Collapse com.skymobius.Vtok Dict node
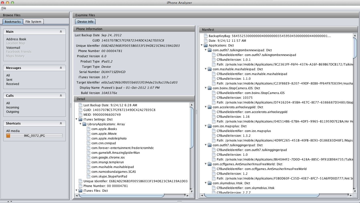360x203 pixels. pos(205,183)
